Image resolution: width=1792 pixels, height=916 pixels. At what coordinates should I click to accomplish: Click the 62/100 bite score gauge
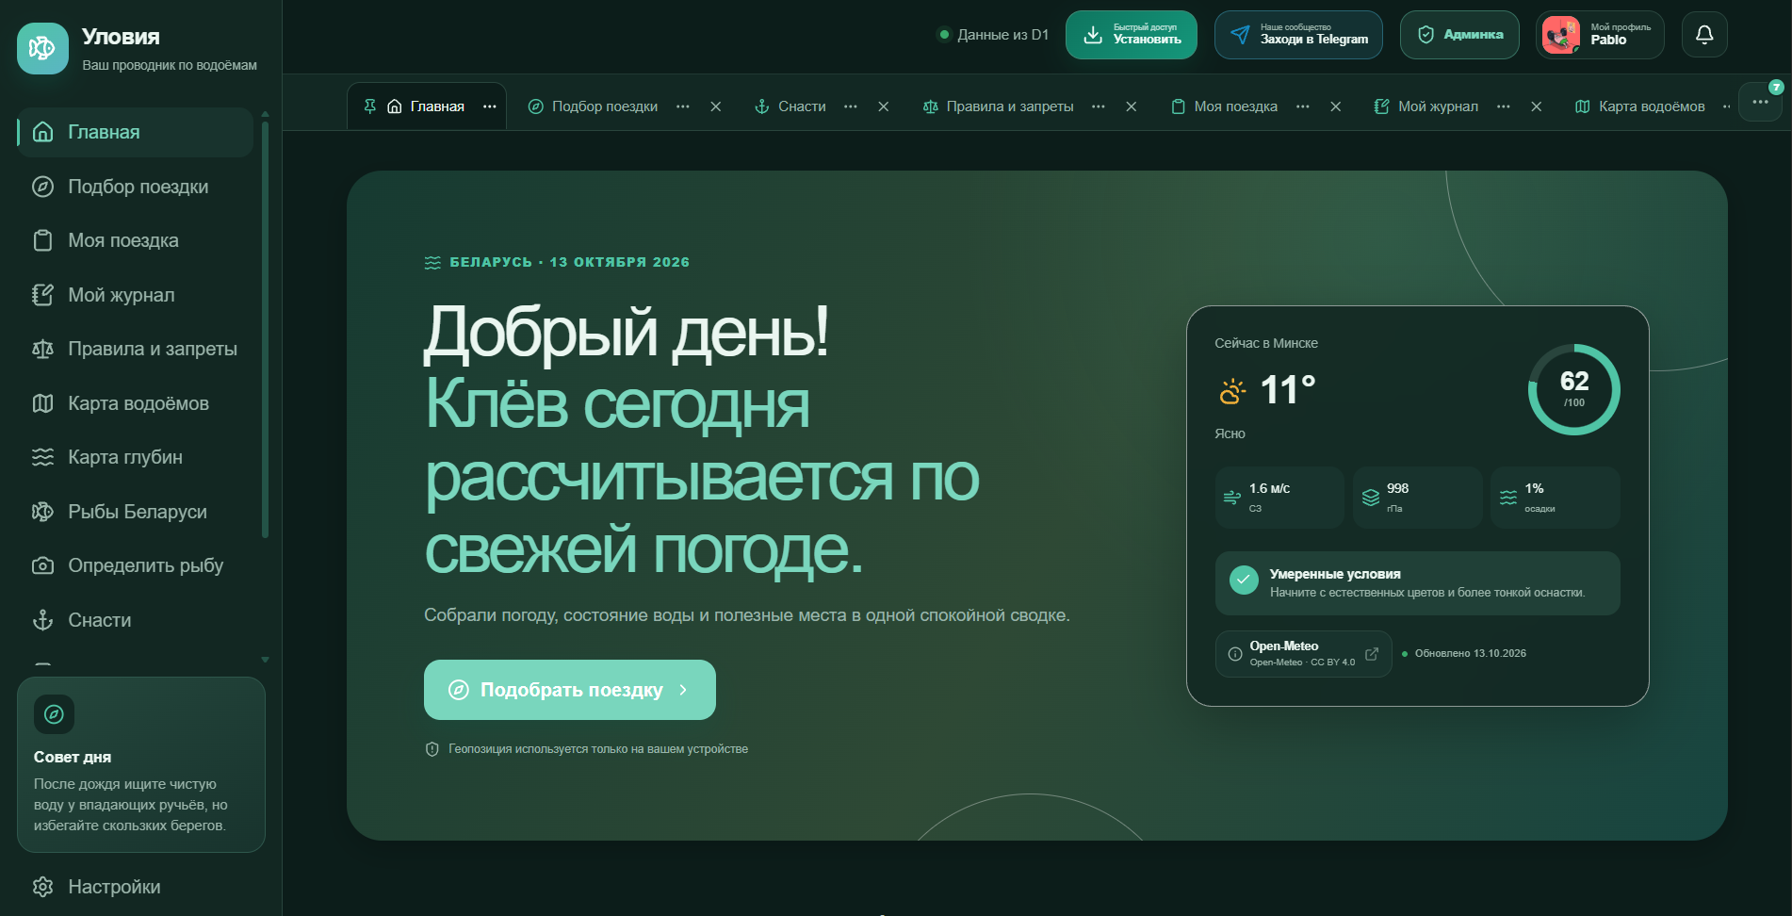tap(1574, 389)
